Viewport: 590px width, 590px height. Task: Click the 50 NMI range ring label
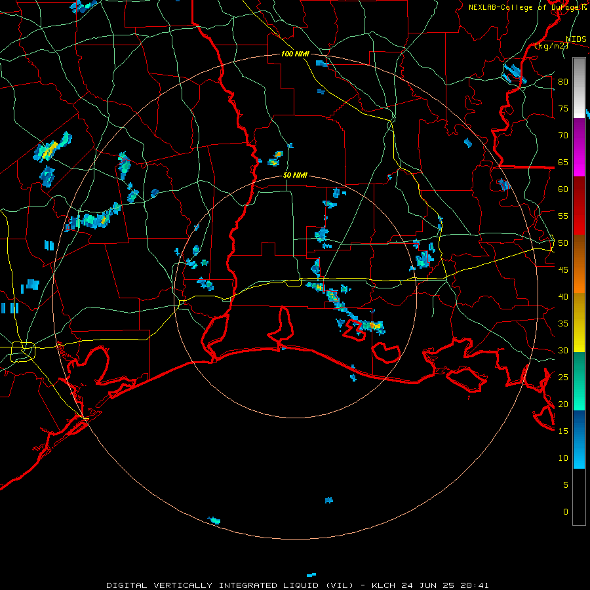pos(295,175)
